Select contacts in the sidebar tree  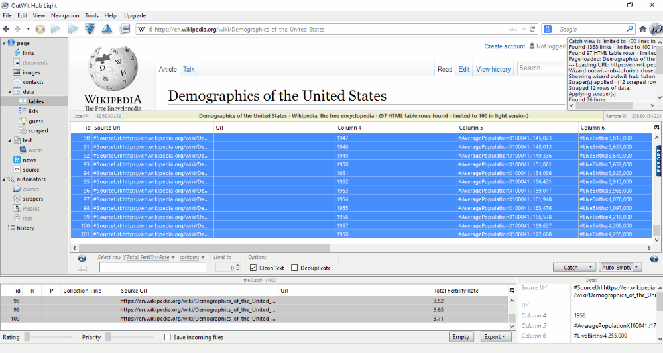coord(33,82)
